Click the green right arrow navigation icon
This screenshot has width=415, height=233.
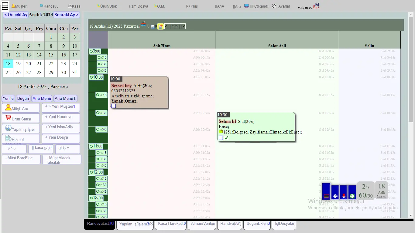click(x=352, y=196)
